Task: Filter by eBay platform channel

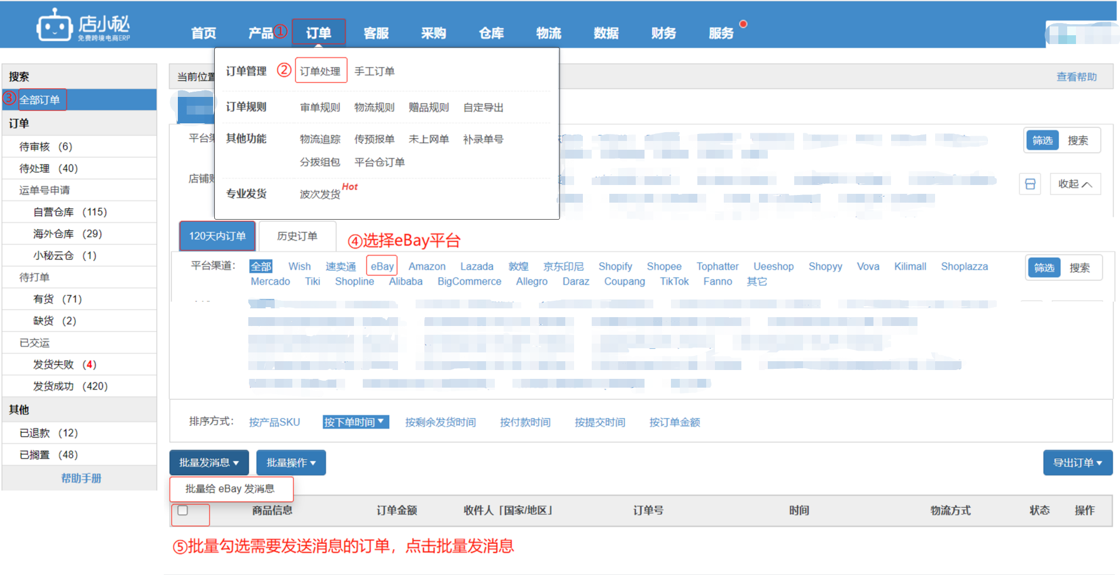Action: [382, 266]
